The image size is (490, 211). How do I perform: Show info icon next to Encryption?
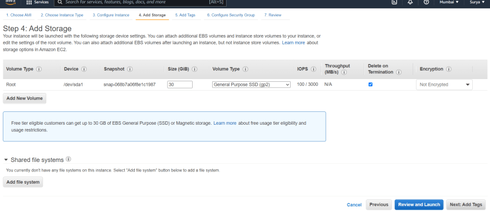449,69
